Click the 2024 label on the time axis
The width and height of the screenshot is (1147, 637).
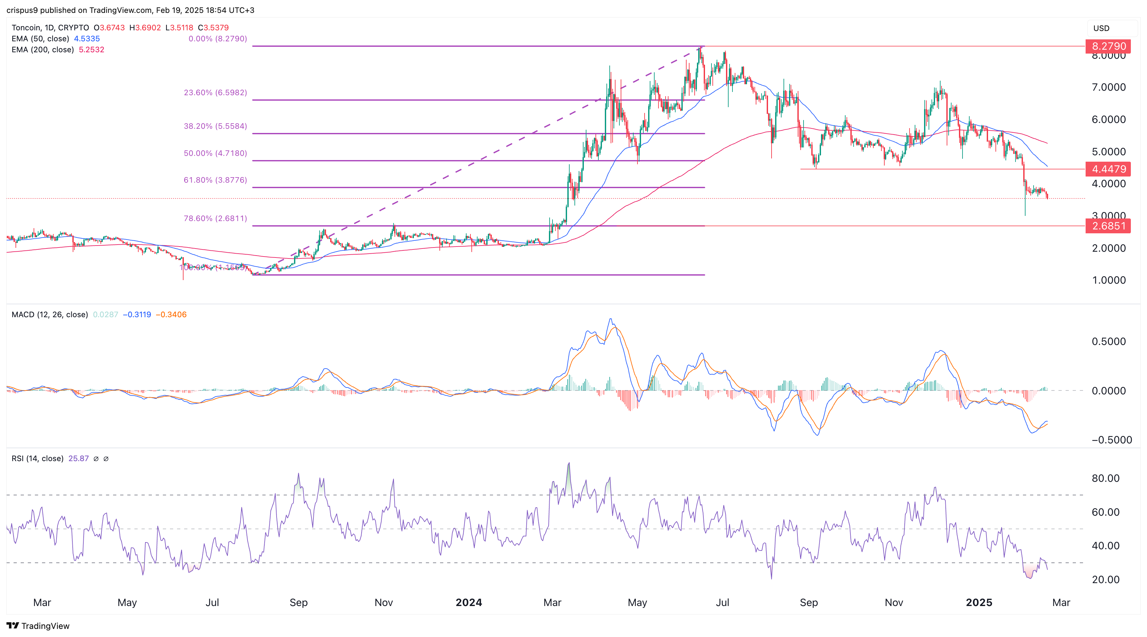[469, 603]
